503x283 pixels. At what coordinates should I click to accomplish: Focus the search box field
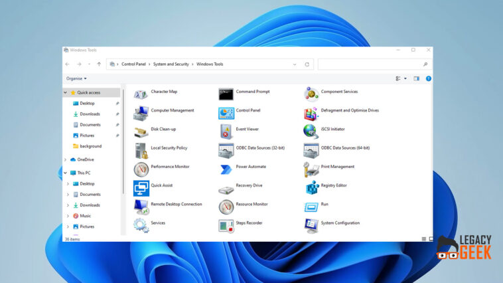pos(374,64)
